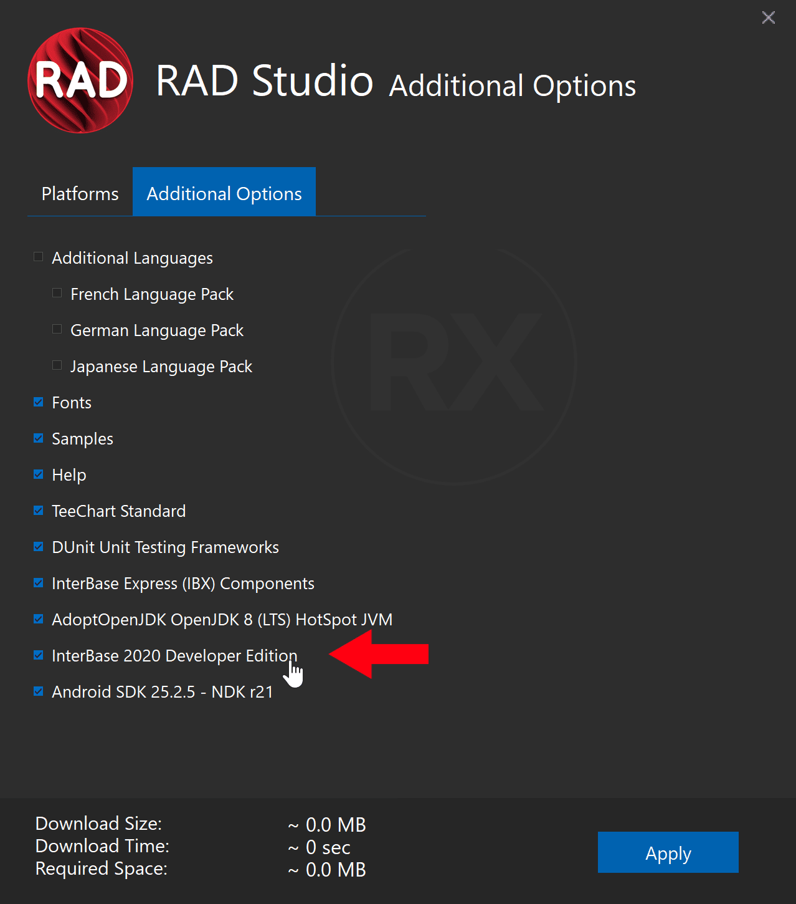Image resolution: width=796 pixels, height=904 pixels.
Task: Click the red RAD logo
Action: click(80, 80)
